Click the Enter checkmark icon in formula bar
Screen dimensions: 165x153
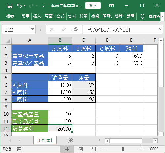(64, 29)
